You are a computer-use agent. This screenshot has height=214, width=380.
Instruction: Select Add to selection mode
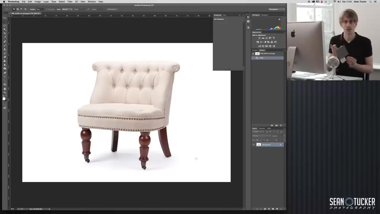tap(18, 9)
